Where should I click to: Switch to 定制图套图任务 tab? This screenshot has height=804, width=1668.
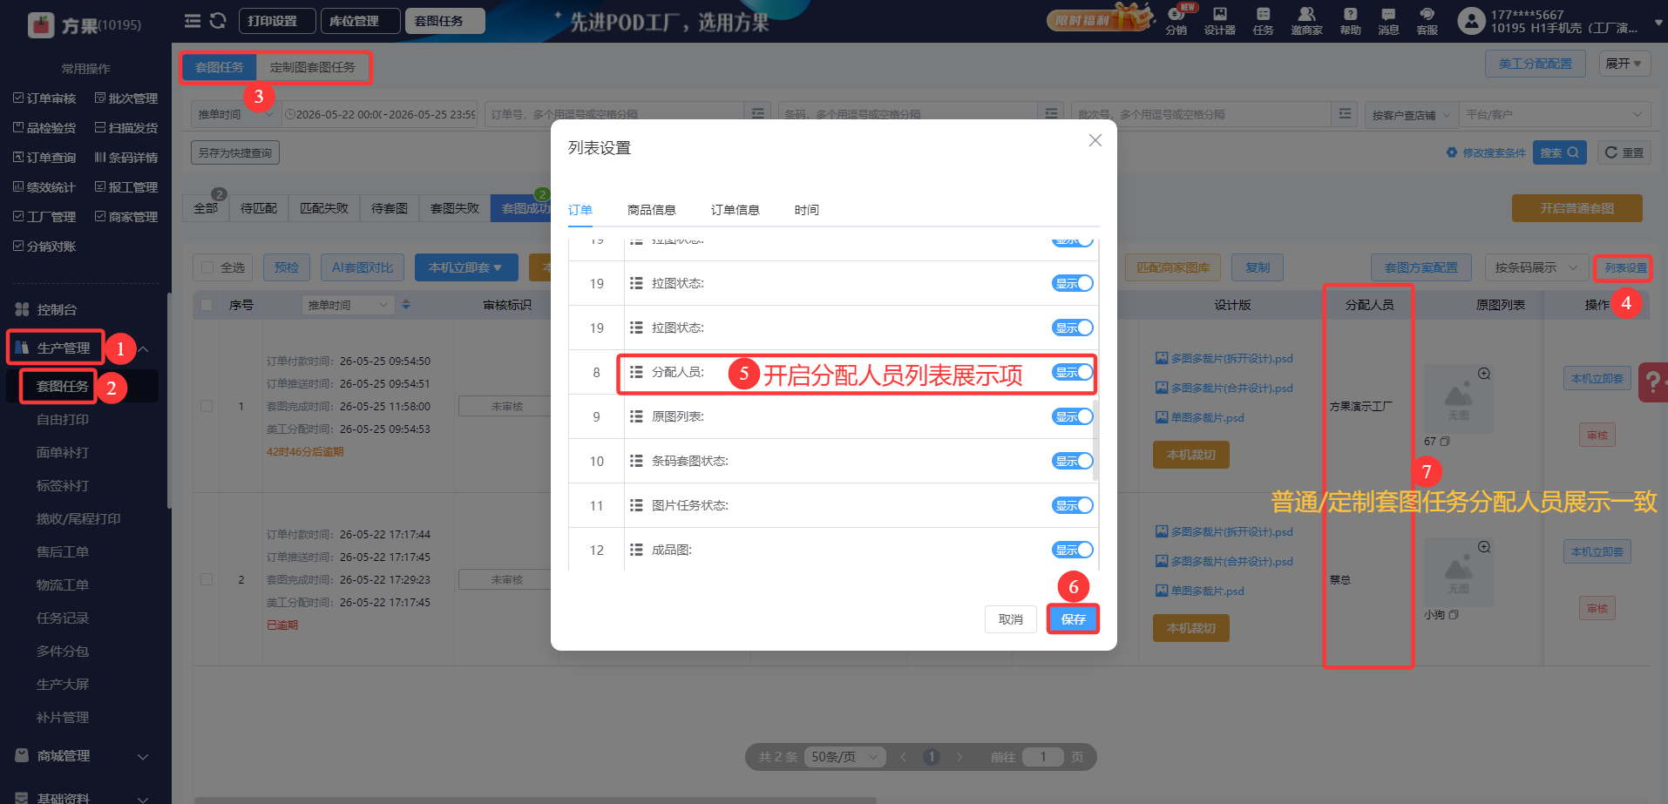tap(313, 67)
